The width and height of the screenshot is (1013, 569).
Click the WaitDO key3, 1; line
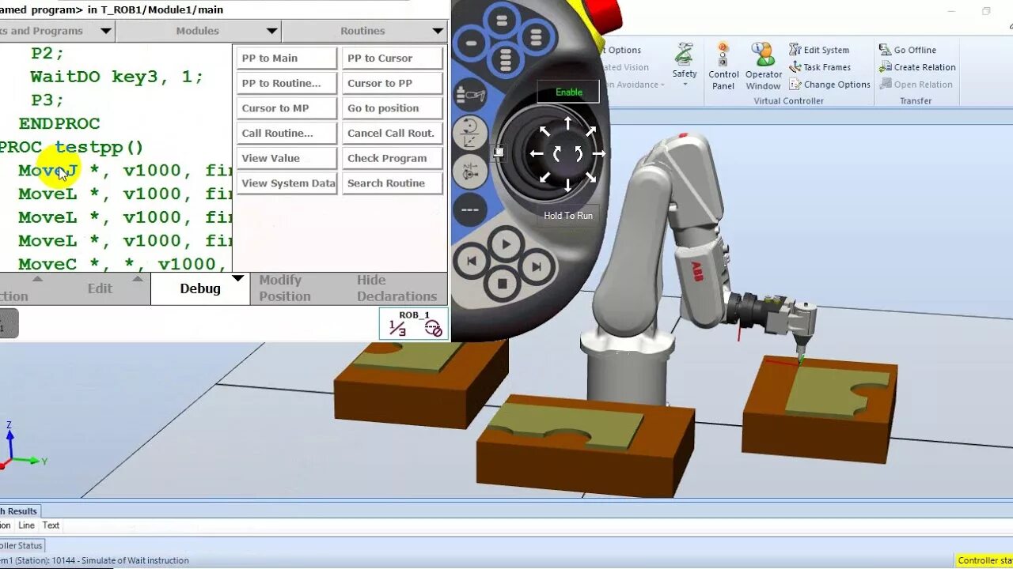pyautogui.click(x=116, y=77)
